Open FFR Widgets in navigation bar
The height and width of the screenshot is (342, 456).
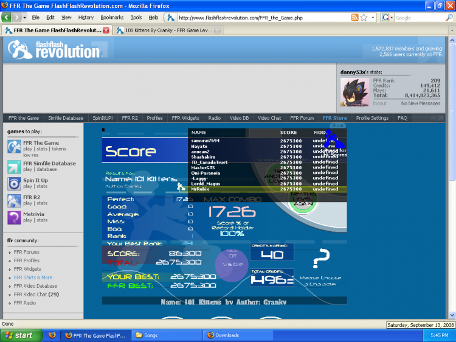pos(185,118)
